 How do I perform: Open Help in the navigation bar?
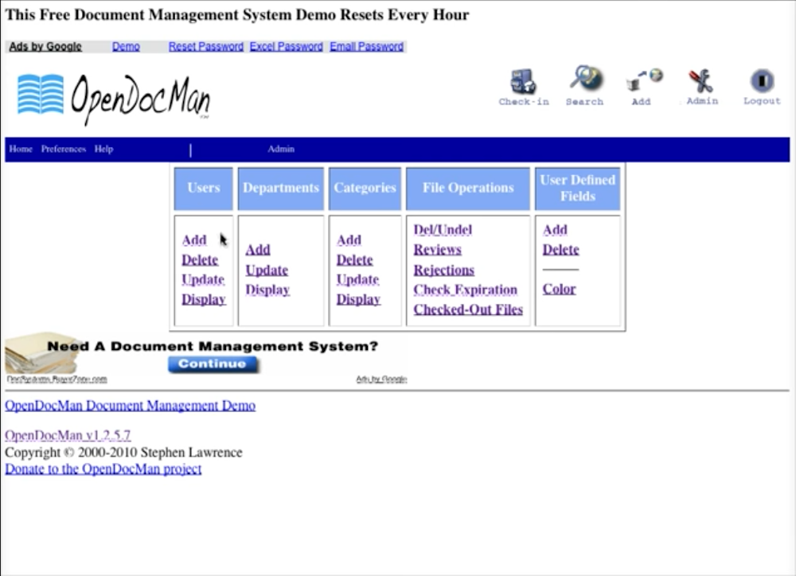pyautogui.click(x=103, y=149)
